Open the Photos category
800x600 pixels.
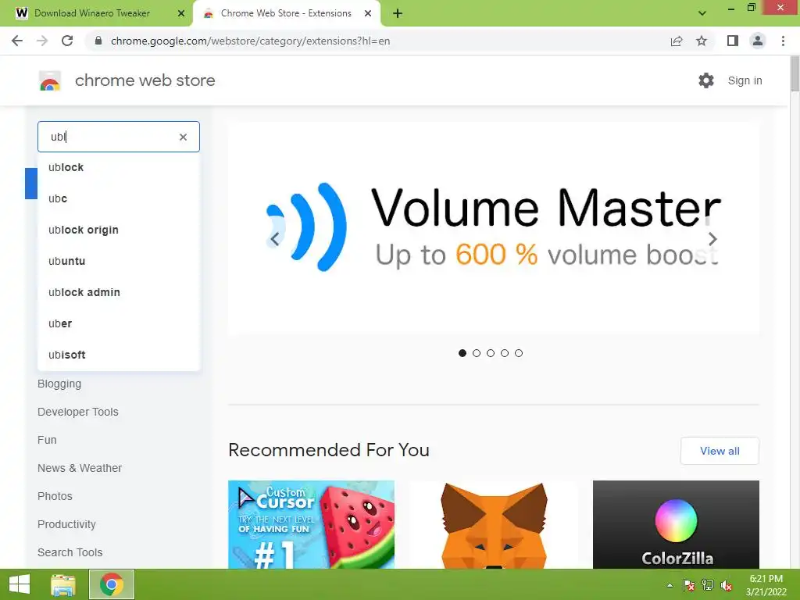coord(55,496)
